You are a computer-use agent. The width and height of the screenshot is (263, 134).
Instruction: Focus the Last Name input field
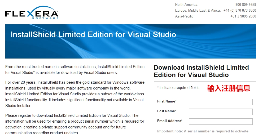coord(221,112)
